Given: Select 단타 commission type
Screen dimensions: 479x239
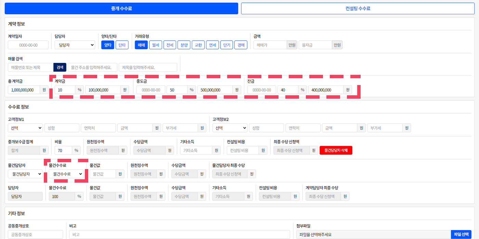Looking at the screenshot, I should pos(122,45).
